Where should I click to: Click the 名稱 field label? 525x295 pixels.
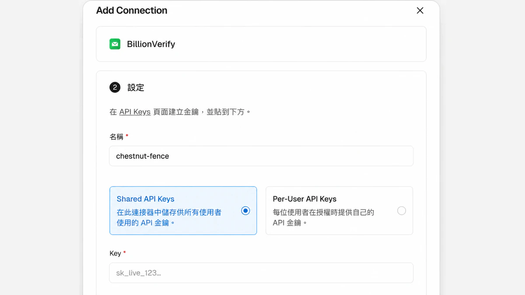click(x=116, y=137)
